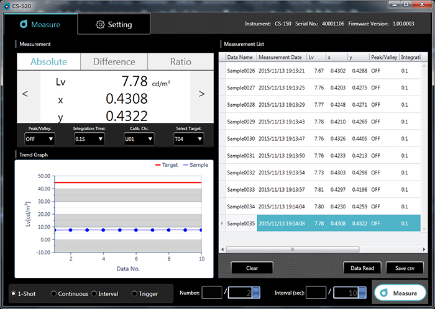Click the Measurement Date column header
The height and width of the screenshot is (309, 435).
point(282,57)
